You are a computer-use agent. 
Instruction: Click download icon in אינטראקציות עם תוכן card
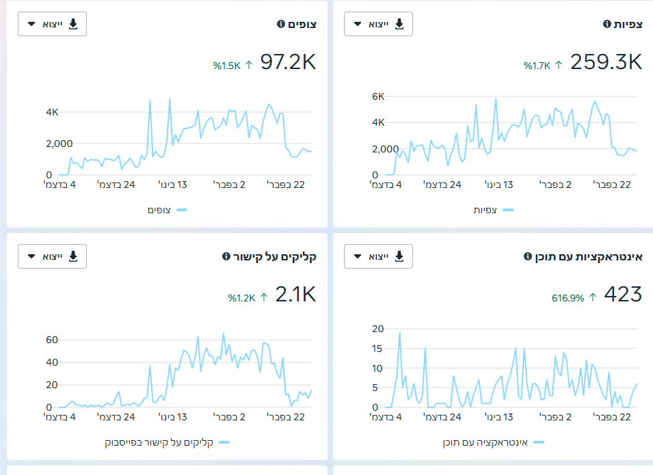(399, 256)
